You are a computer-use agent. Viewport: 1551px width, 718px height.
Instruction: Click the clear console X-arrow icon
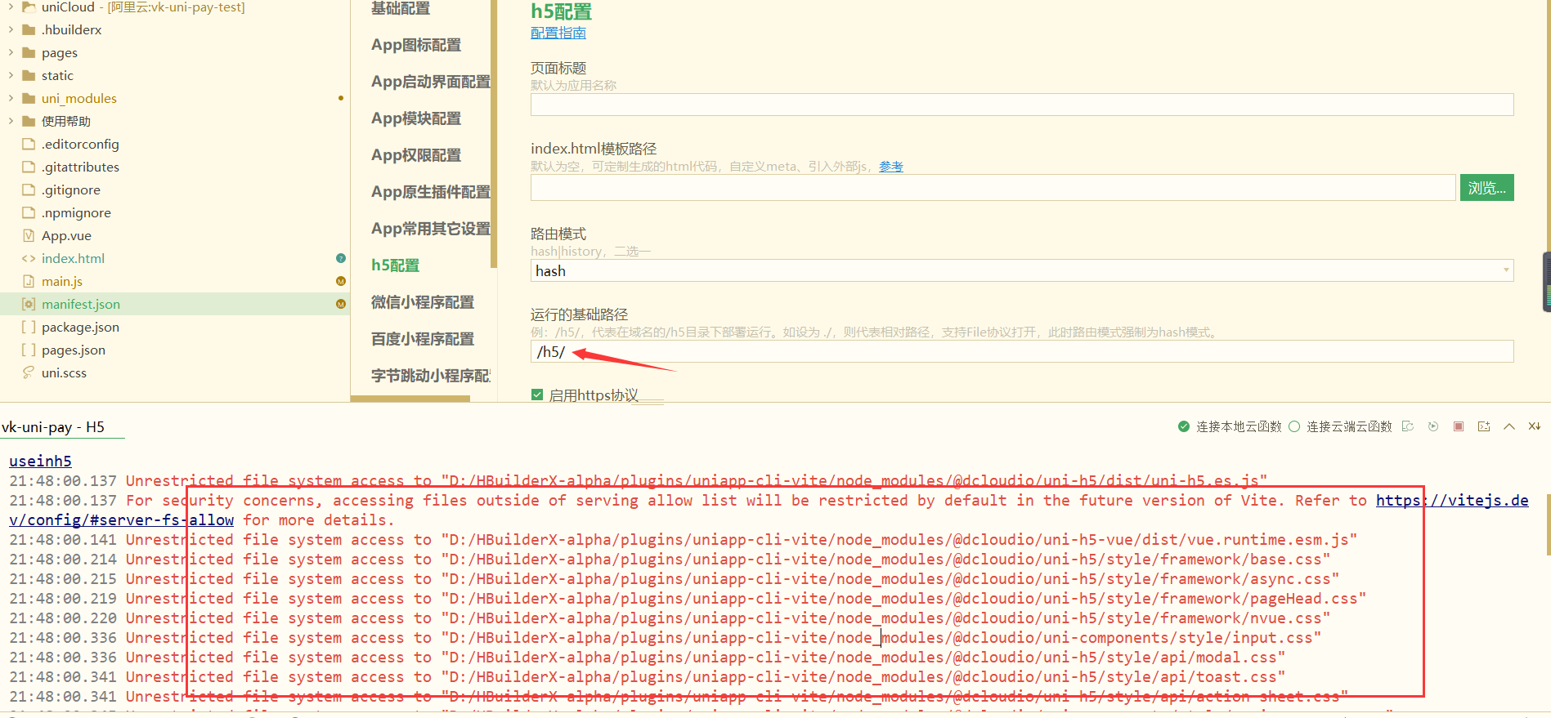click(1534, 426)
